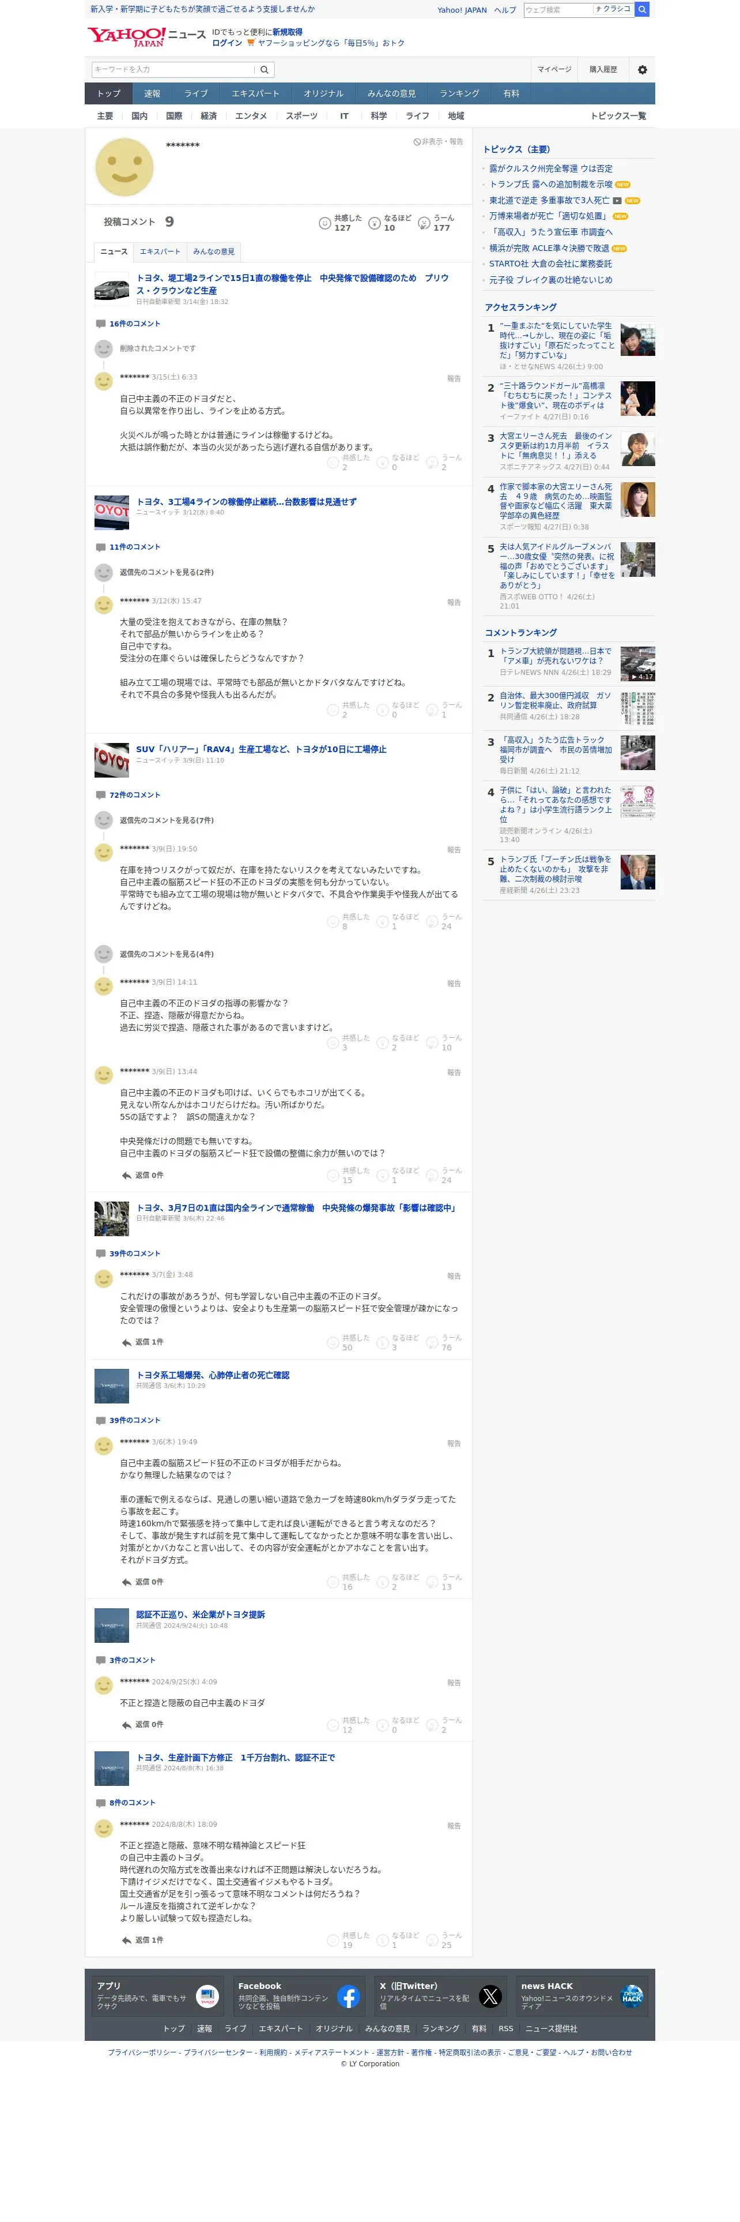Expand 返信先のコメントを見る(7件)
Image resolution: width=740 pixels, height=2222 pixels.
pos(166,820)
